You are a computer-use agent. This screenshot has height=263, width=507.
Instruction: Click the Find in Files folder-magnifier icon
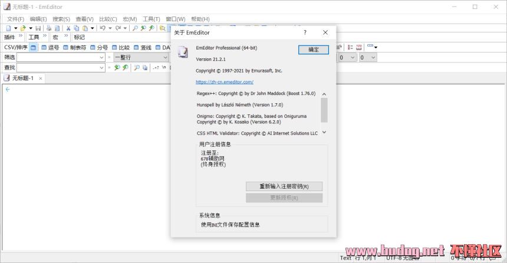(x=162, y=28)
